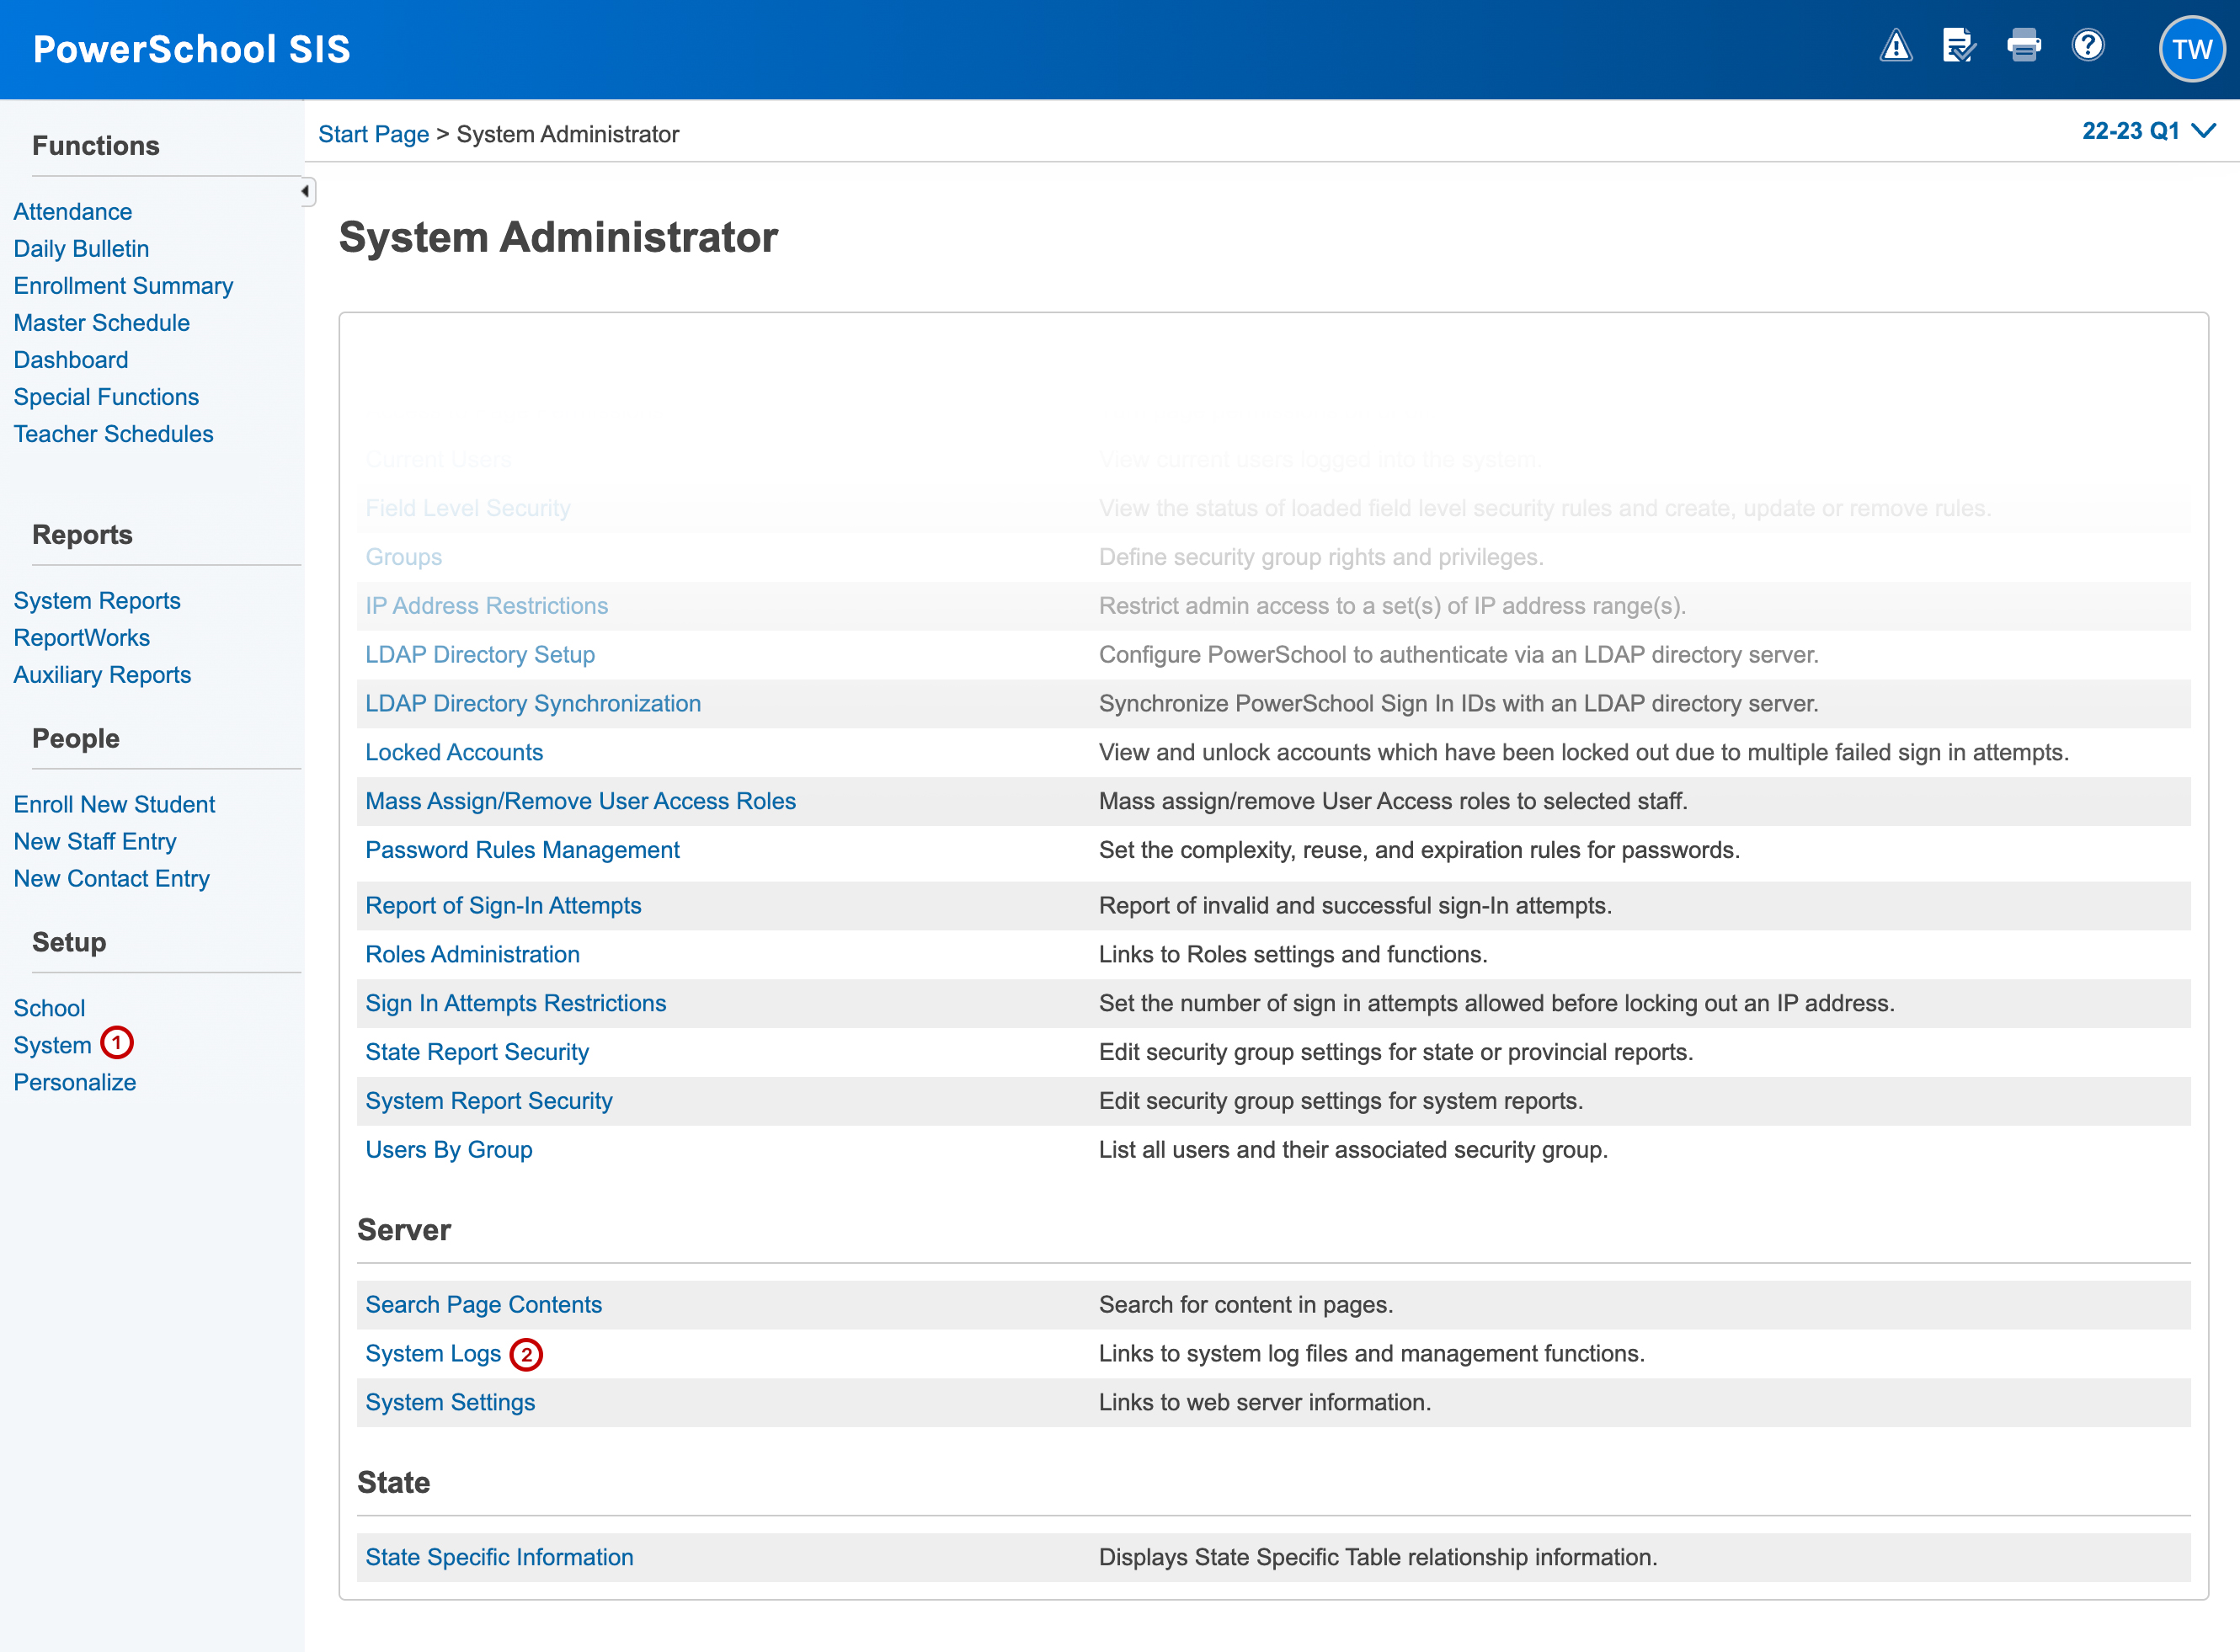Open Attendance in Functions menu
Viewport: 2240px width, 1652px height.
tap(73, 212)
